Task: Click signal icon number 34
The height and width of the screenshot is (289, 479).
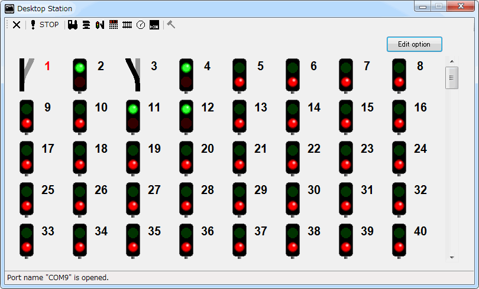Action: [x=80, y=241]
